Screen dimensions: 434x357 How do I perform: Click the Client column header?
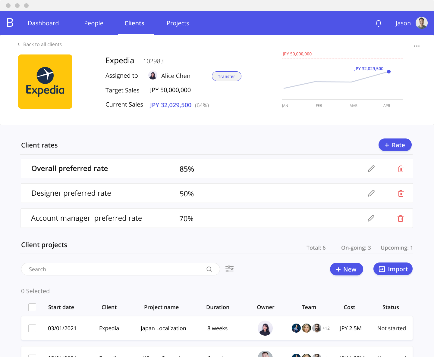[109, 307]
